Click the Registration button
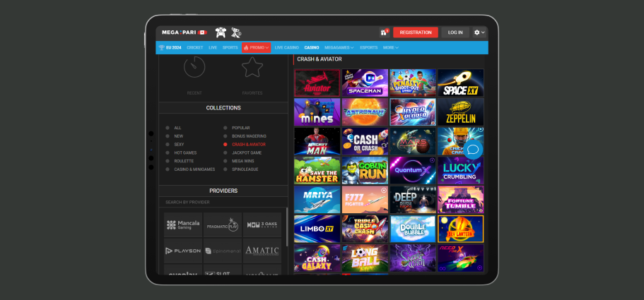 pyautogui.click(x=416, y=32)
